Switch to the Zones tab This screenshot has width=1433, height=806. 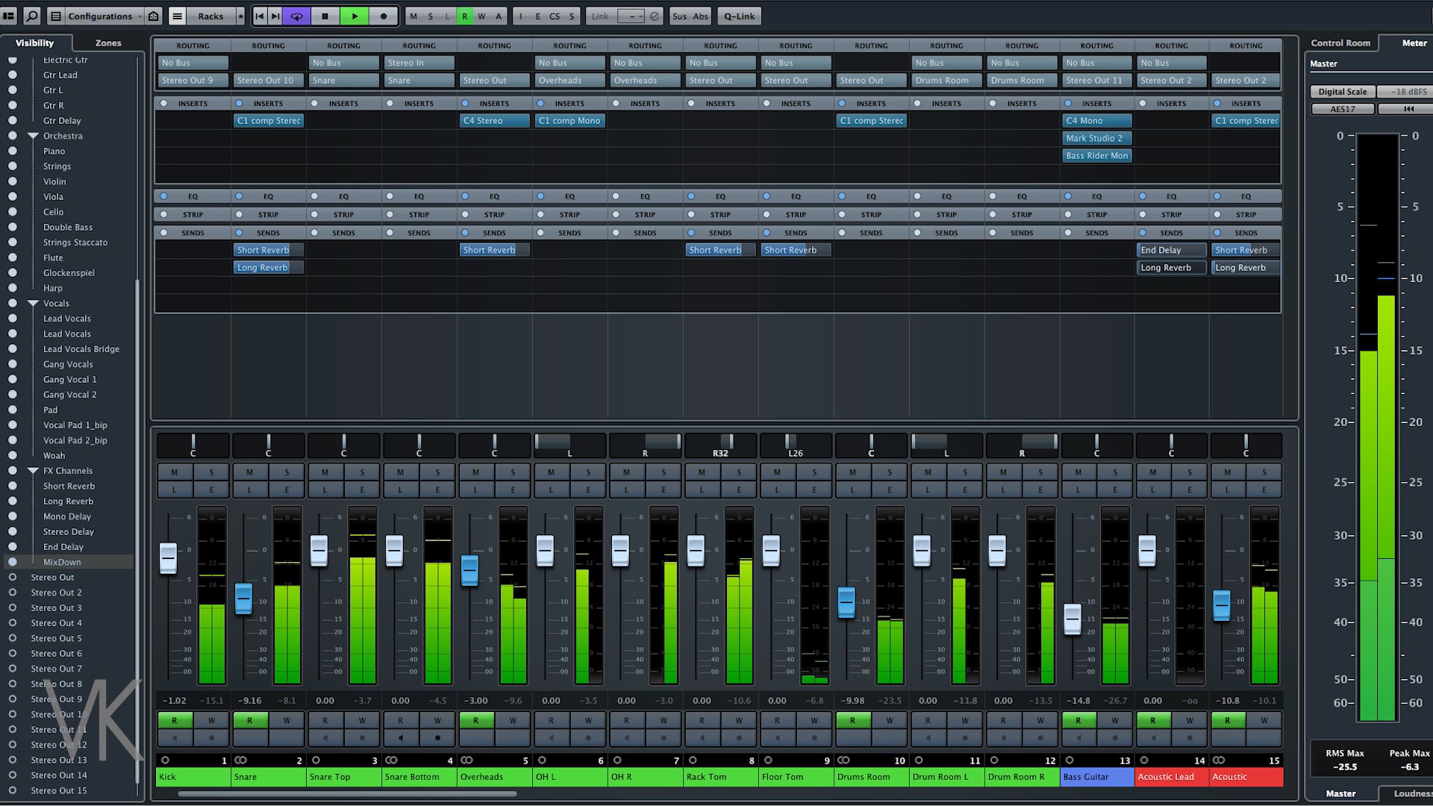click(x=107, y=43)
